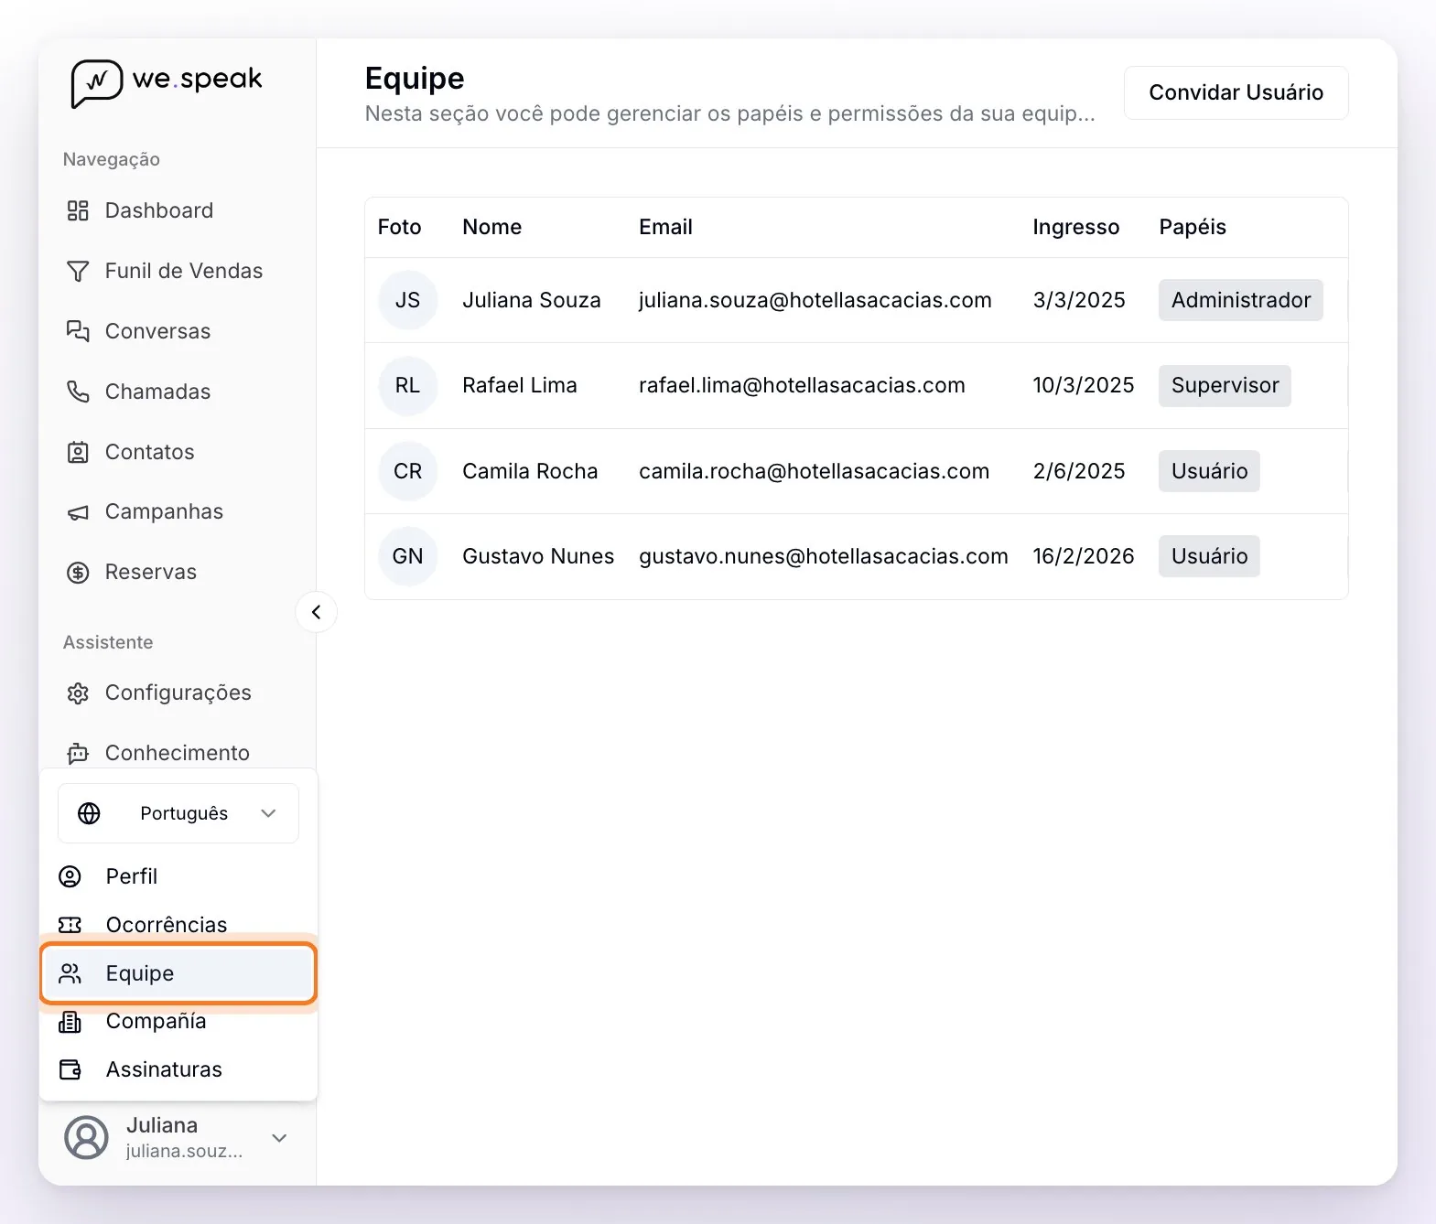Click the join date 16/2/2026

(1084, 556)
